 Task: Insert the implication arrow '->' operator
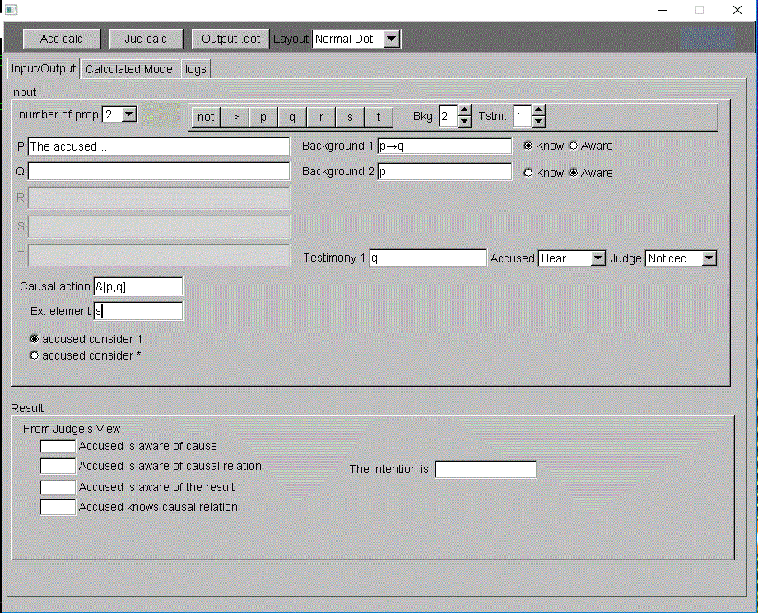234,117
